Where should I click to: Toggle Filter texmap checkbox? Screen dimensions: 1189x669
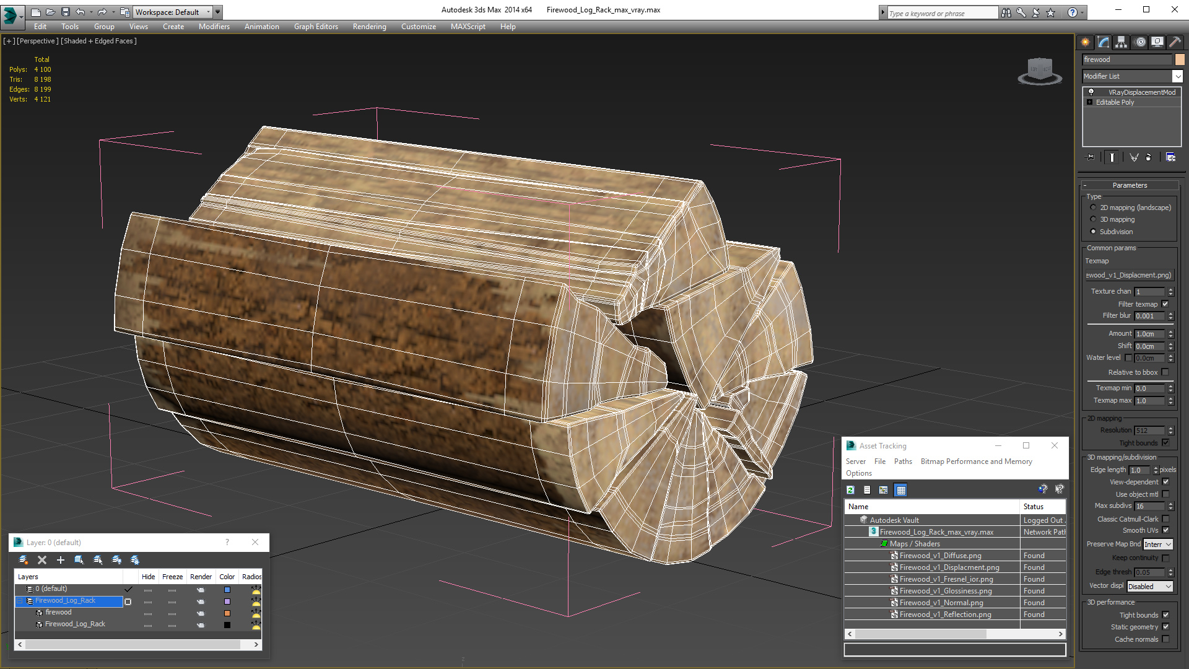point(1165,304)
